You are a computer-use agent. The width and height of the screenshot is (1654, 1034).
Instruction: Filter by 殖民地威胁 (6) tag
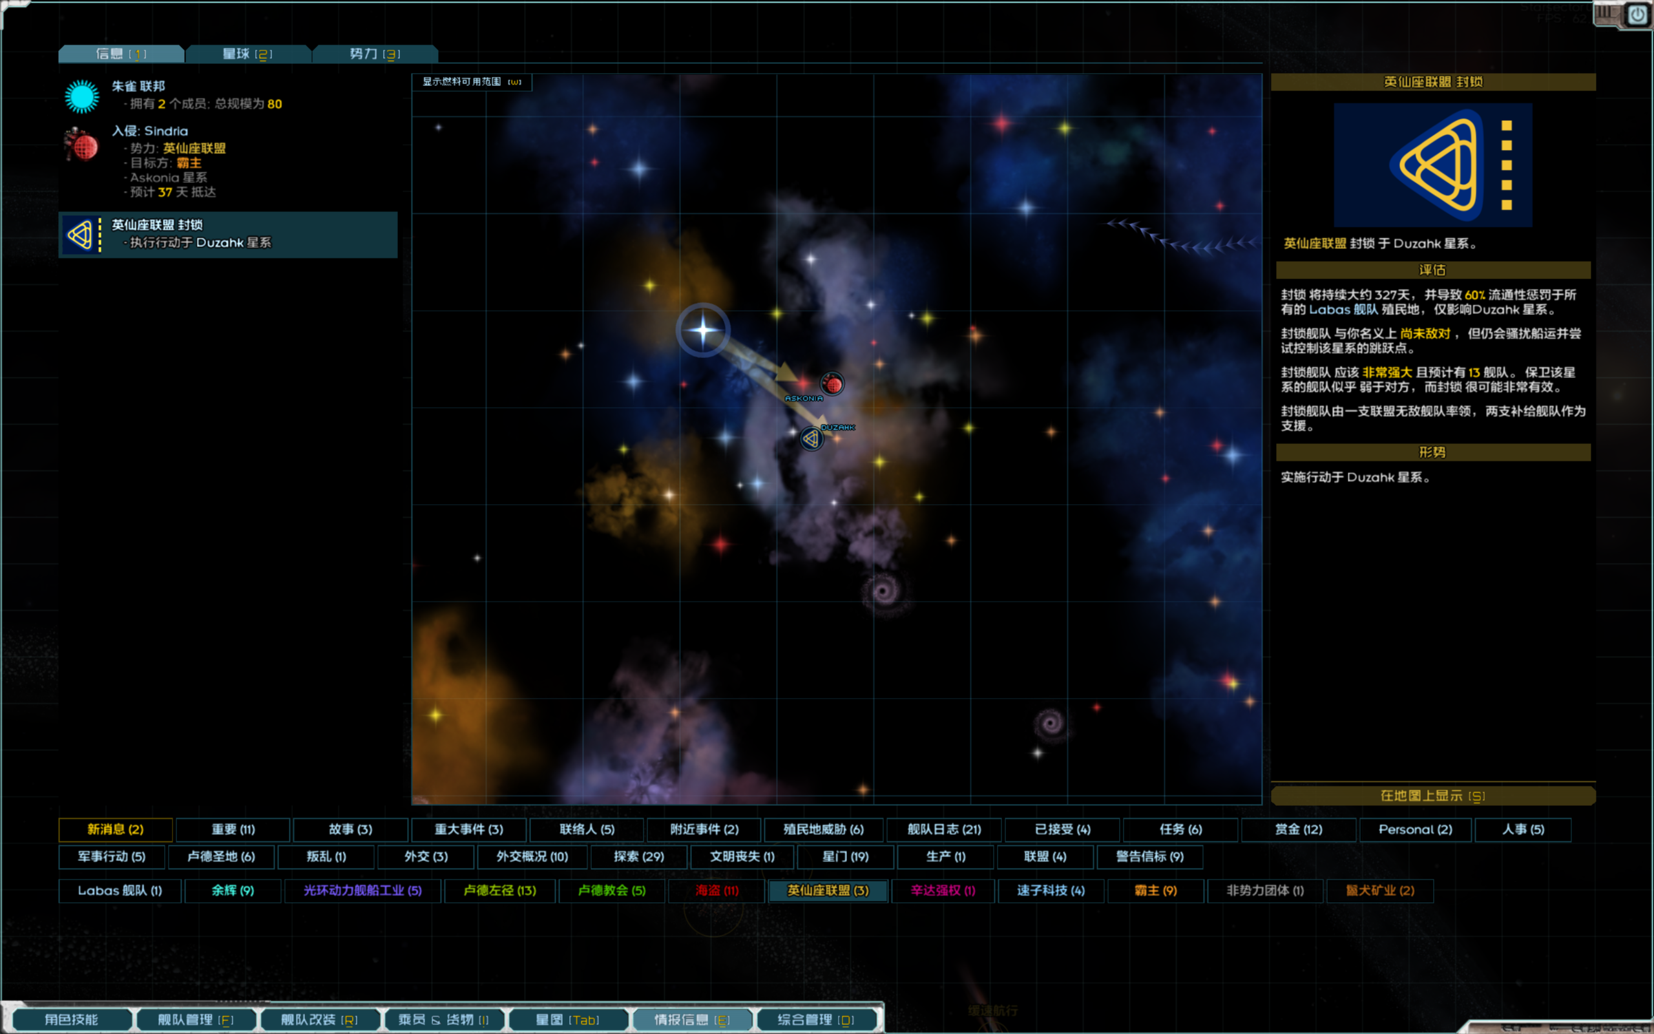pyautogui.click(x=823, y=829)
